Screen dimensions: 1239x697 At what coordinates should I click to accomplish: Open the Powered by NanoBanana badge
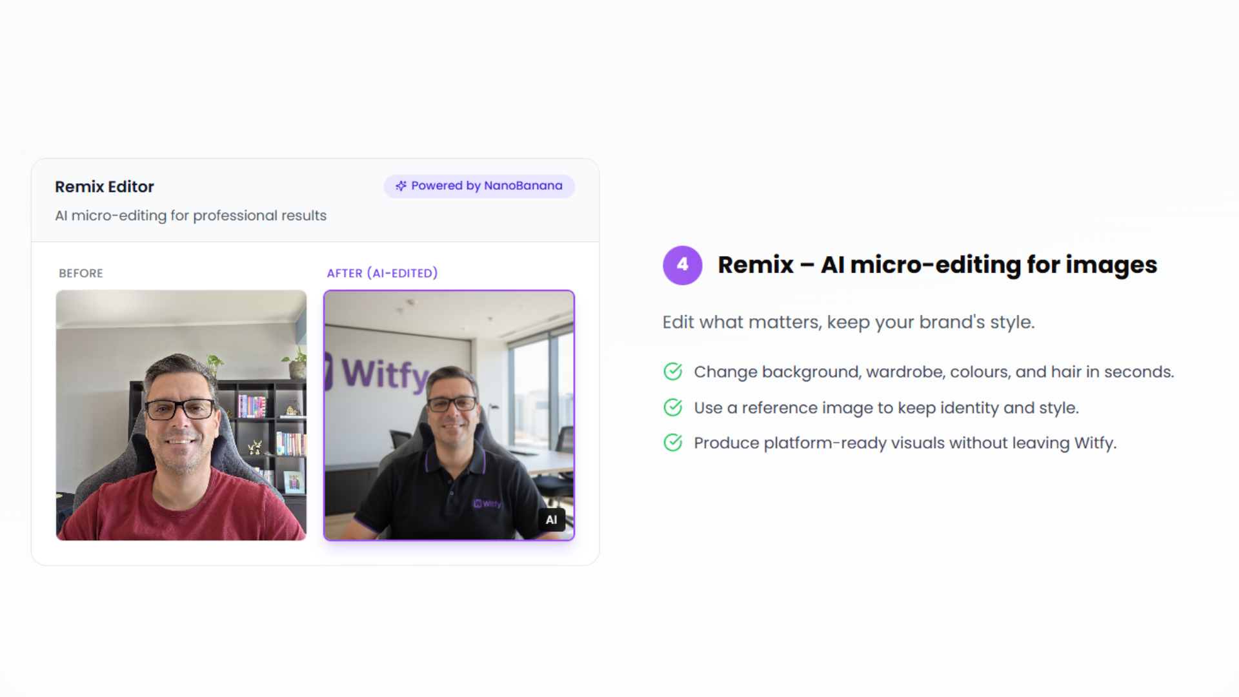479,186
